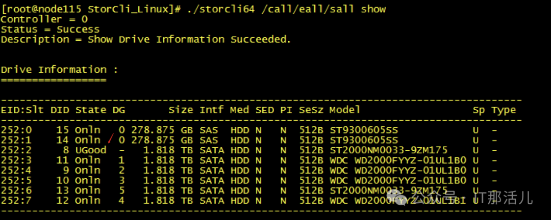Click the Drive Information heading
The height and width of the screenshot is (220, 551).
(60, 70)
